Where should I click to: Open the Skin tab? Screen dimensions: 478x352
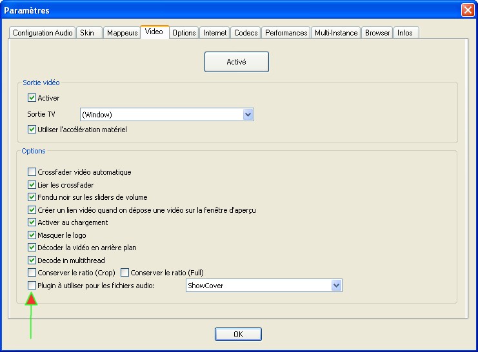tap(89, 33)
